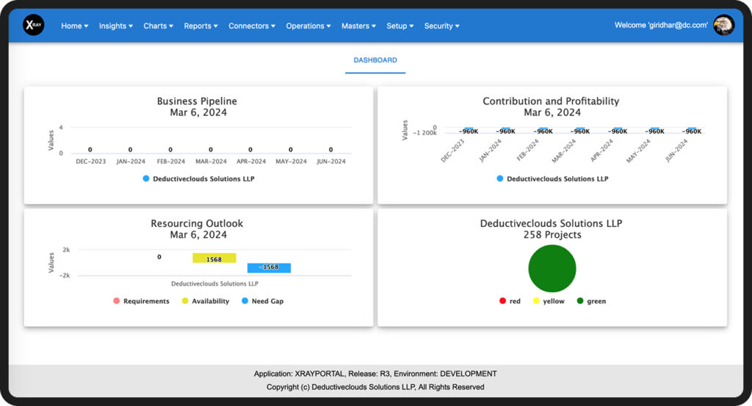This screenshot has width=752, height=406.
Task: Expand the Reports menu
Action: [x=200, y=26]
